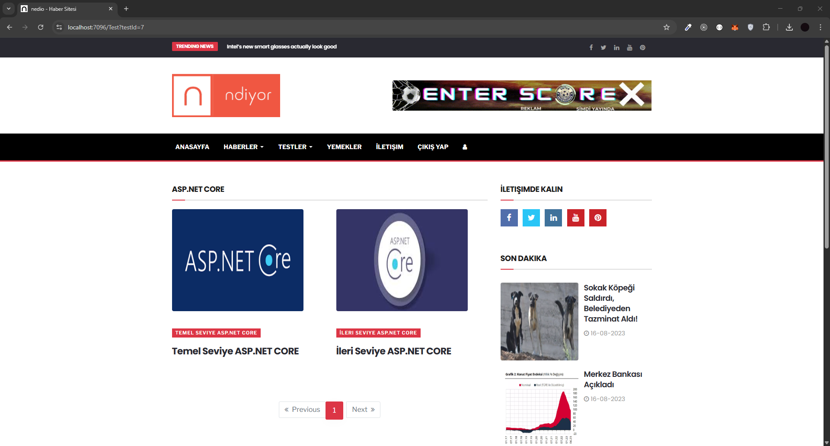Viewport: 830px width, 446px height.
Task: Bookmark this page with the star icon
Action: [x=666, y=27]
